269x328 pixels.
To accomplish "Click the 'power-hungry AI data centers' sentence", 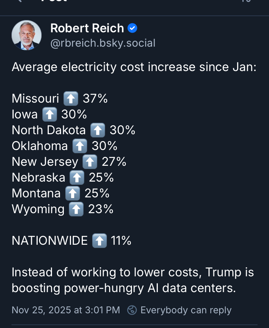I will pyautogui.click(x=124, y=288).
